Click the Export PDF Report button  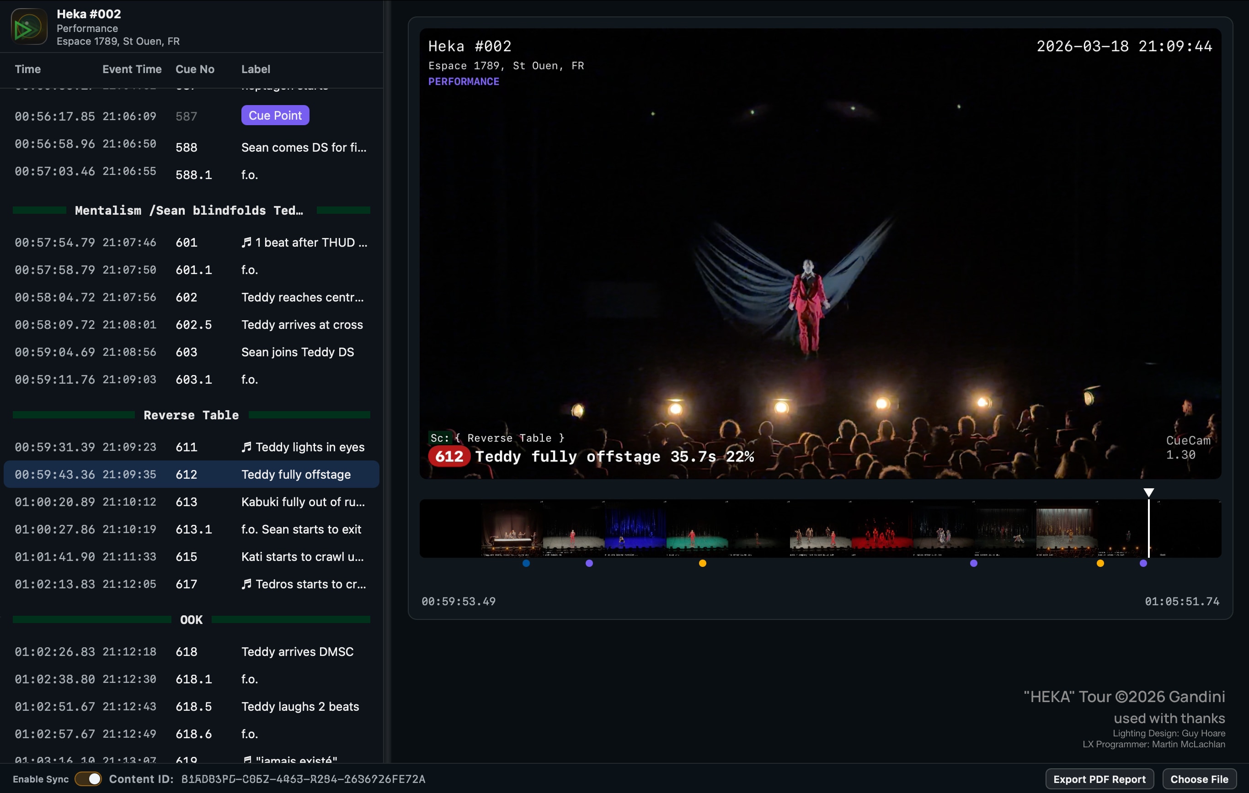pyautogui.click(x=1099, y=778)
